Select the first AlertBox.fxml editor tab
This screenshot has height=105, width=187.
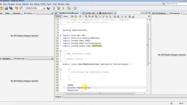[x=90, y=13]
